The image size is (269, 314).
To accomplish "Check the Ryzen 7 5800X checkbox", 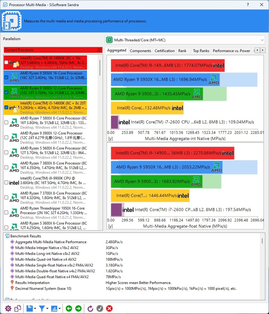I will (6, 122).
